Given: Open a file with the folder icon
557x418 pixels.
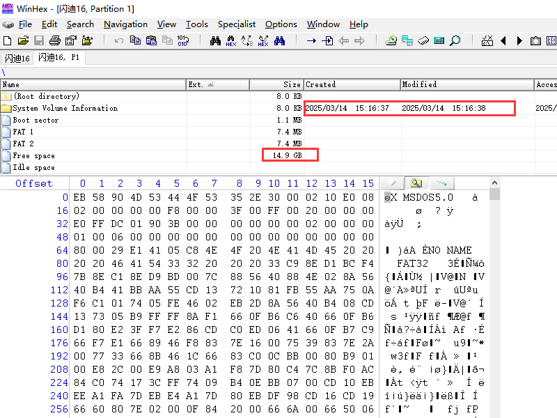Looking at the screenshot, I should (x=23, y=41).
